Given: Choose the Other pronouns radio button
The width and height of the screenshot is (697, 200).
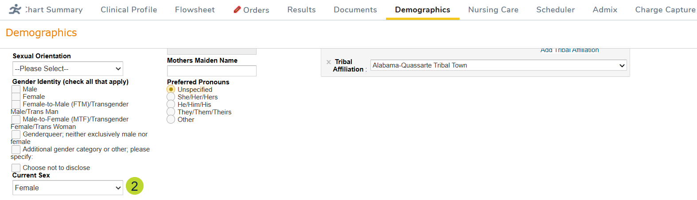Looking at the screenshot, I should click(171, 119).
